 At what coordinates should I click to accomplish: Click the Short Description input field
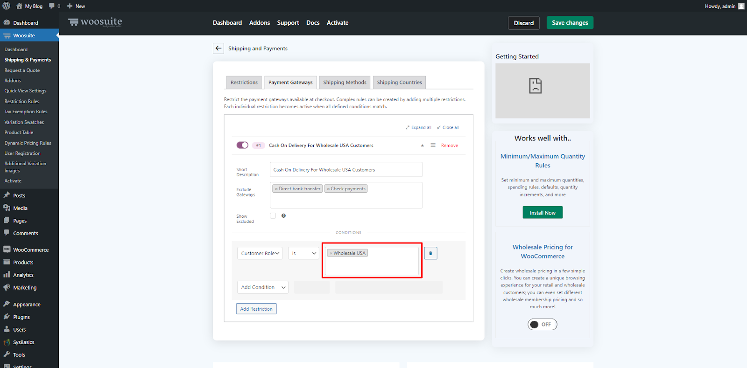click(346, 169)
